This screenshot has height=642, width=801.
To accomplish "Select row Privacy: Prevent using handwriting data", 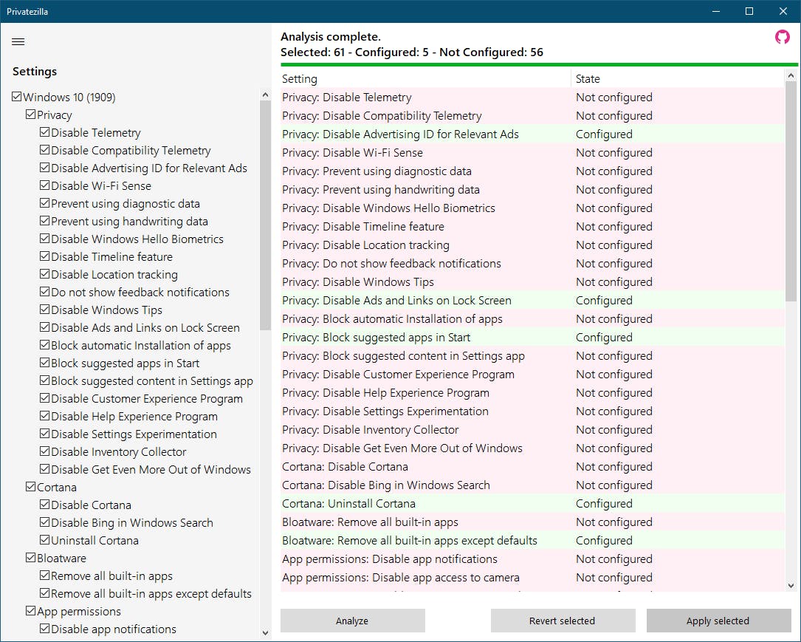I will point(532,190).
